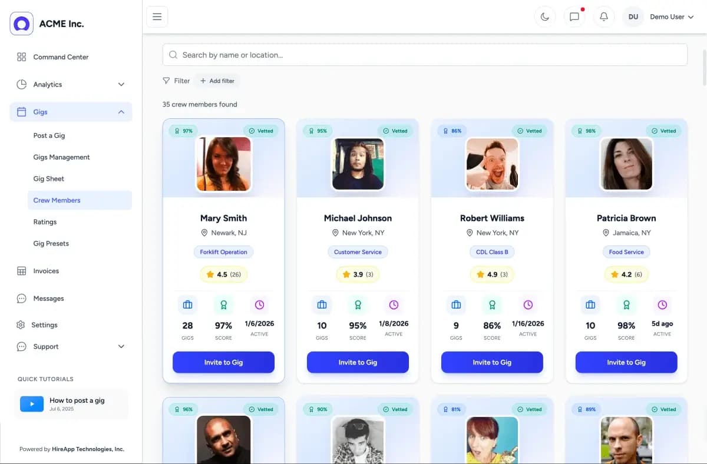Click the Filter funnel icon

[x=167, y=81]
